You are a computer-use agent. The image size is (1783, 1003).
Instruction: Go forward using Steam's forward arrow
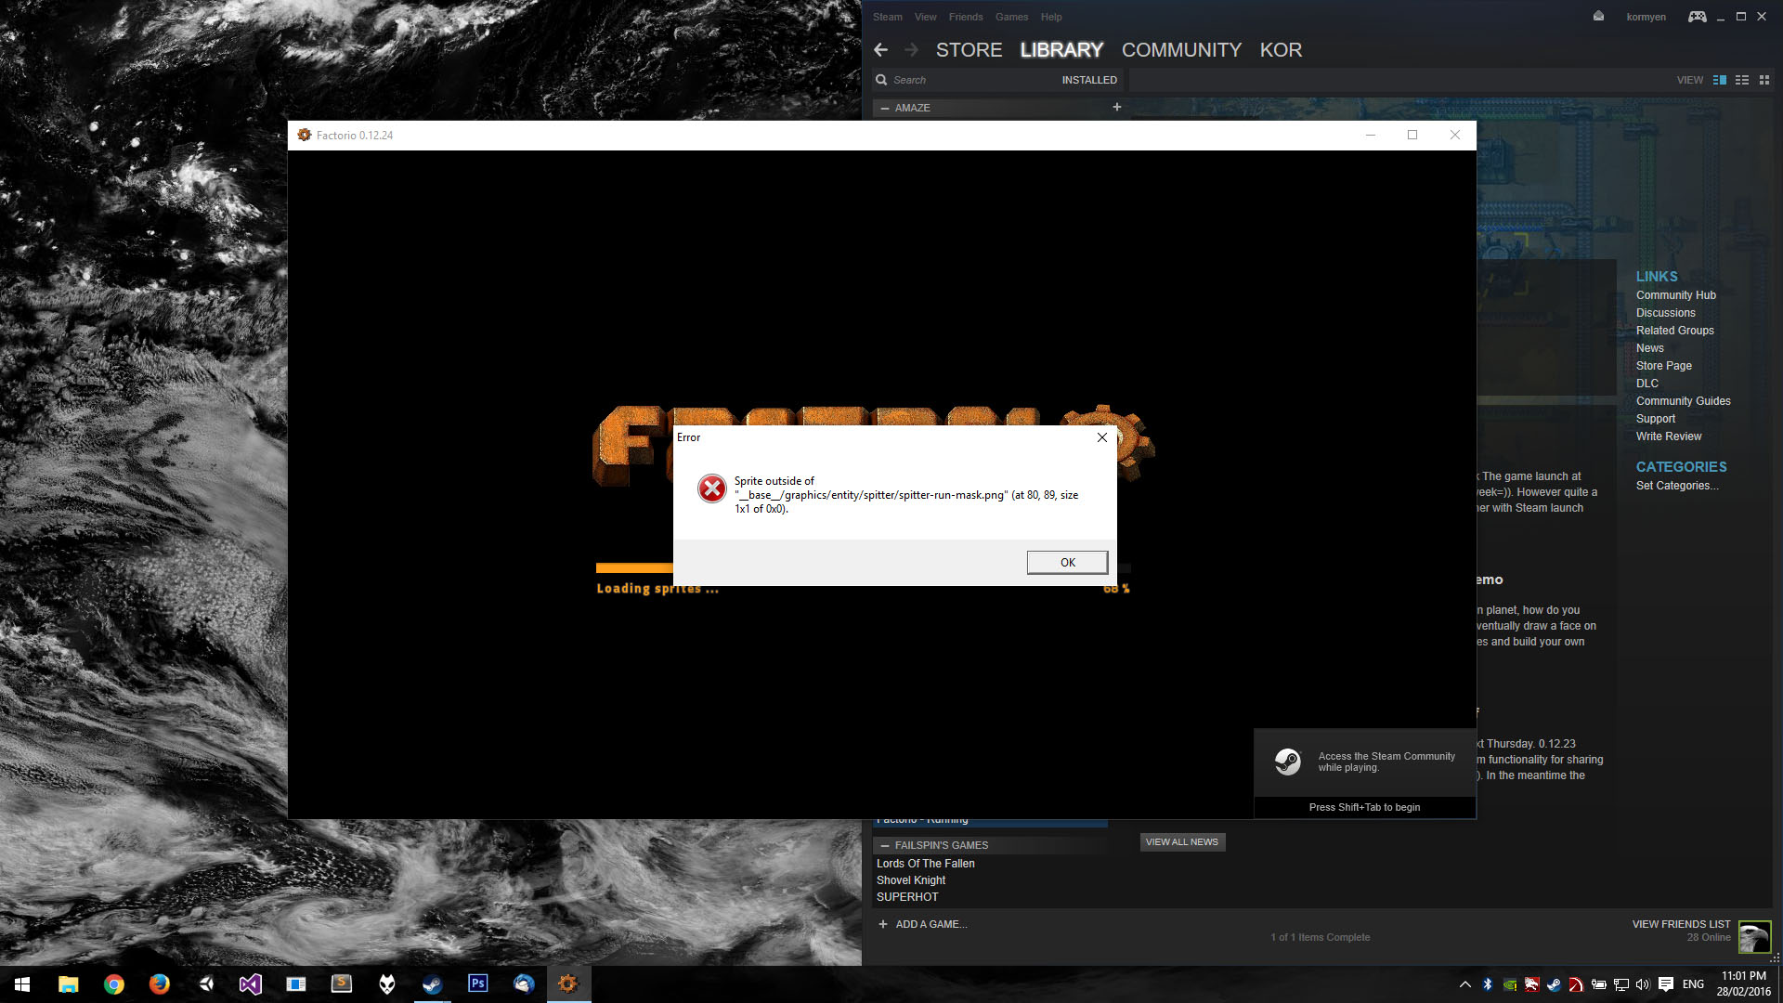911,50
